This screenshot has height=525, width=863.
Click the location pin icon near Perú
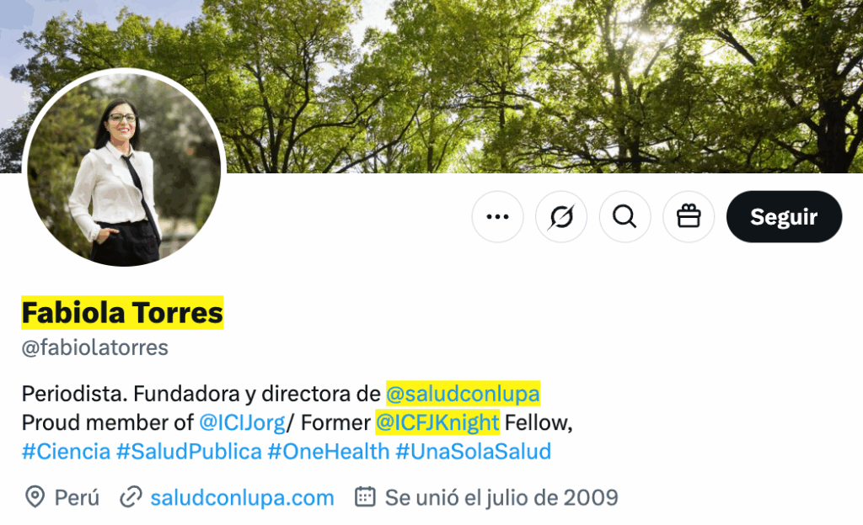pyautogui.click(x=35, y=497)
